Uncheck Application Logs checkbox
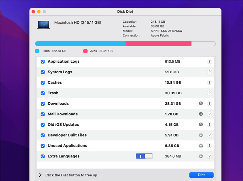 tap(43, 62)
